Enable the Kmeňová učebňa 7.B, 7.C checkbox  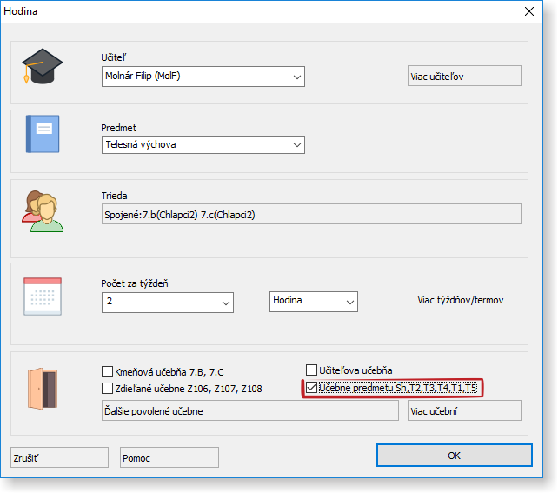108,371
